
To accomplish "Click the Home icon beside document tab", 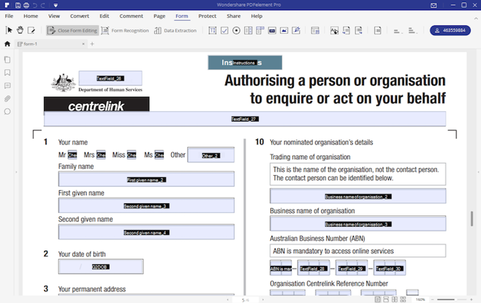I will [x=7, y=43].
